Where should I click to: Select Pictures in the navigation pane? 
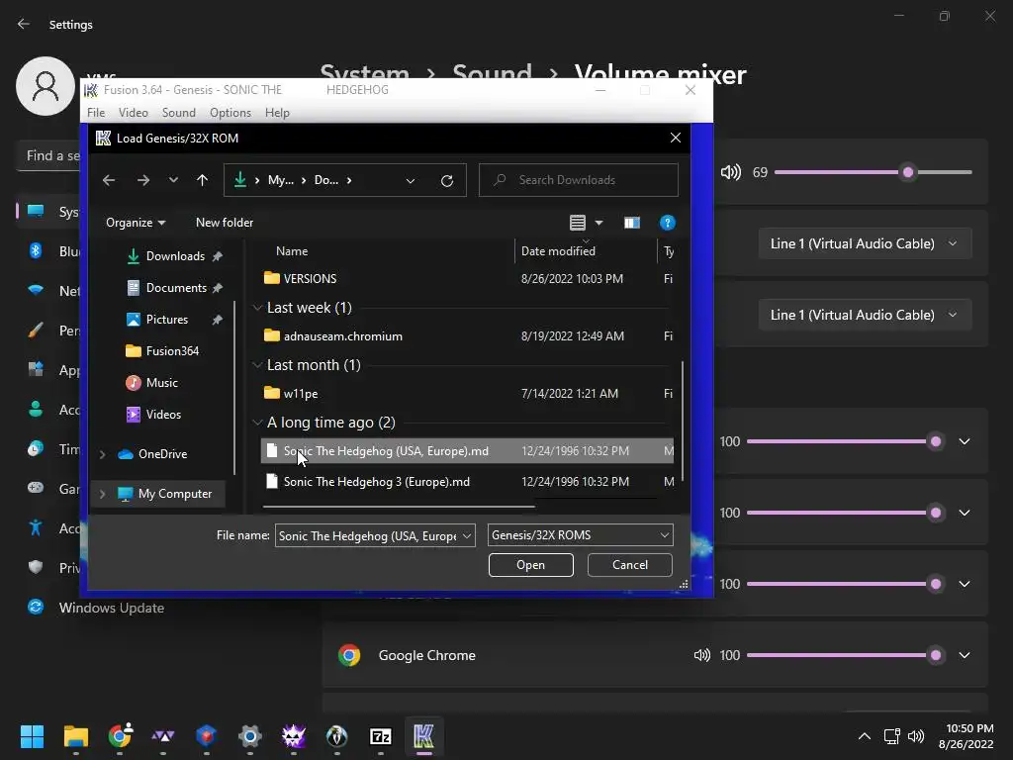166,320
